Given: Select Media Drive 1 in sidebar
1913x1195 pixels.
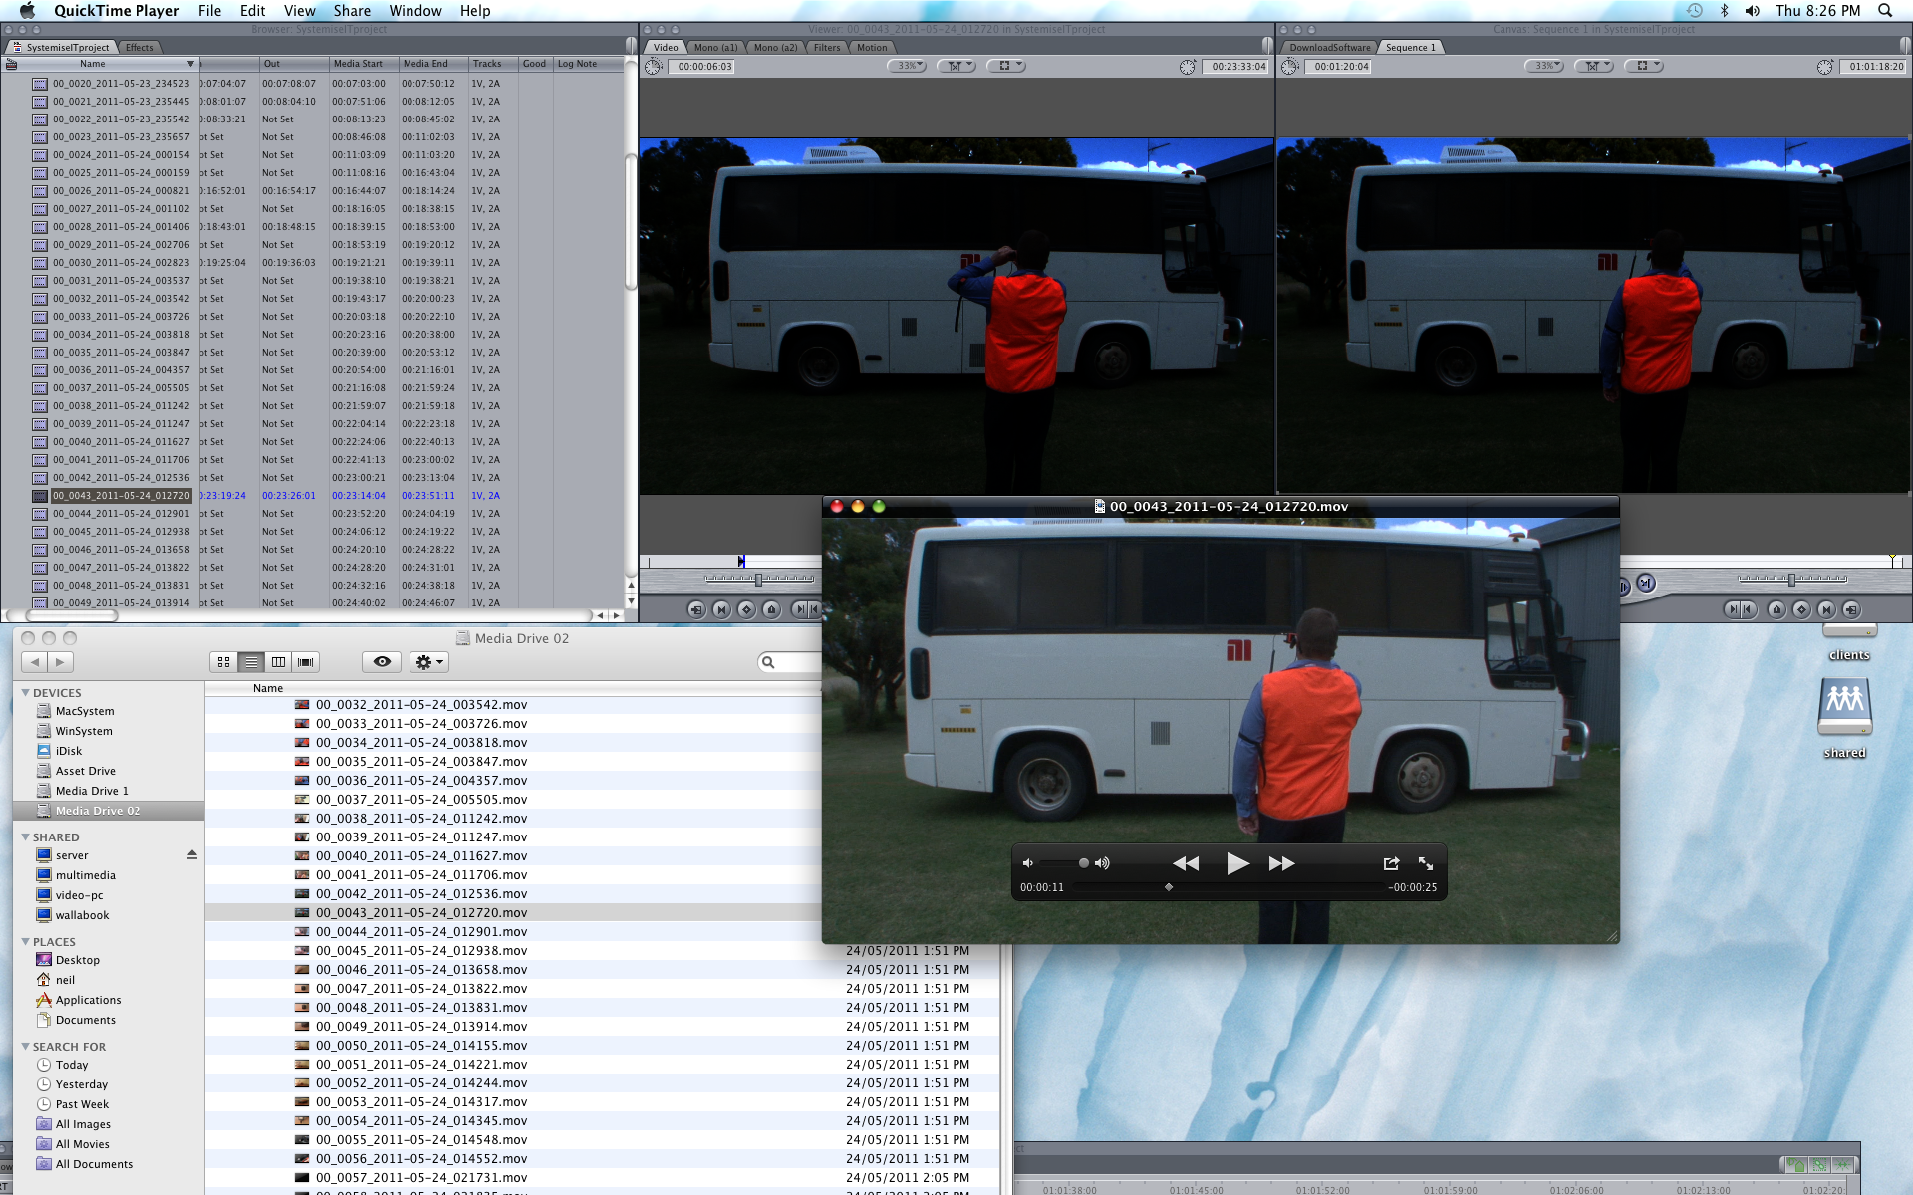Looking at the screenshot, I should 92,791.
